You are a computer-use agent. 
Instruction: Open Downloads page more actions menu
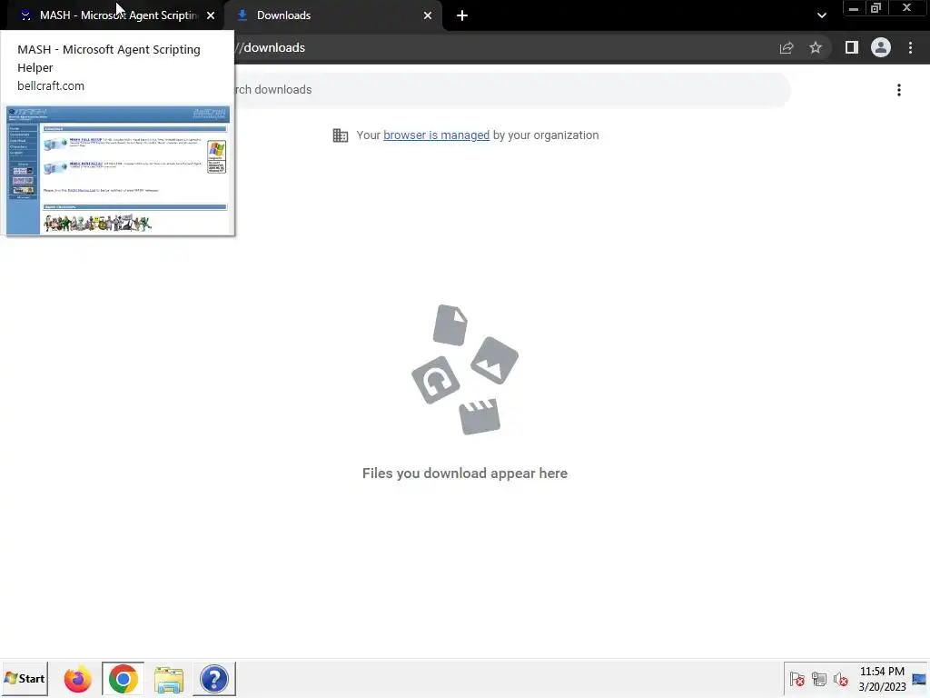(x=899, y=90)
